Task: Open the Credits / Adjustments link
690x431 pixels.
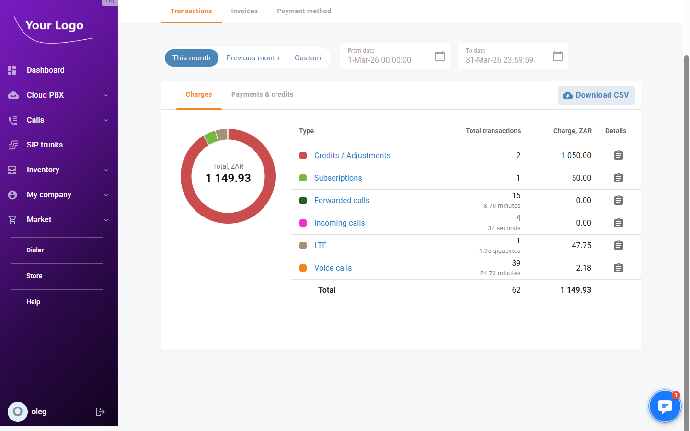Action: coord(352,155)
